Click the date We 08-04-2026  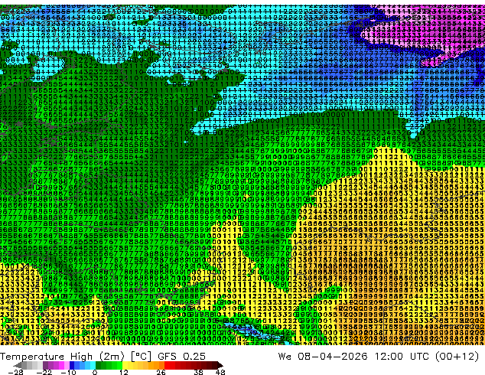point(323,357)
